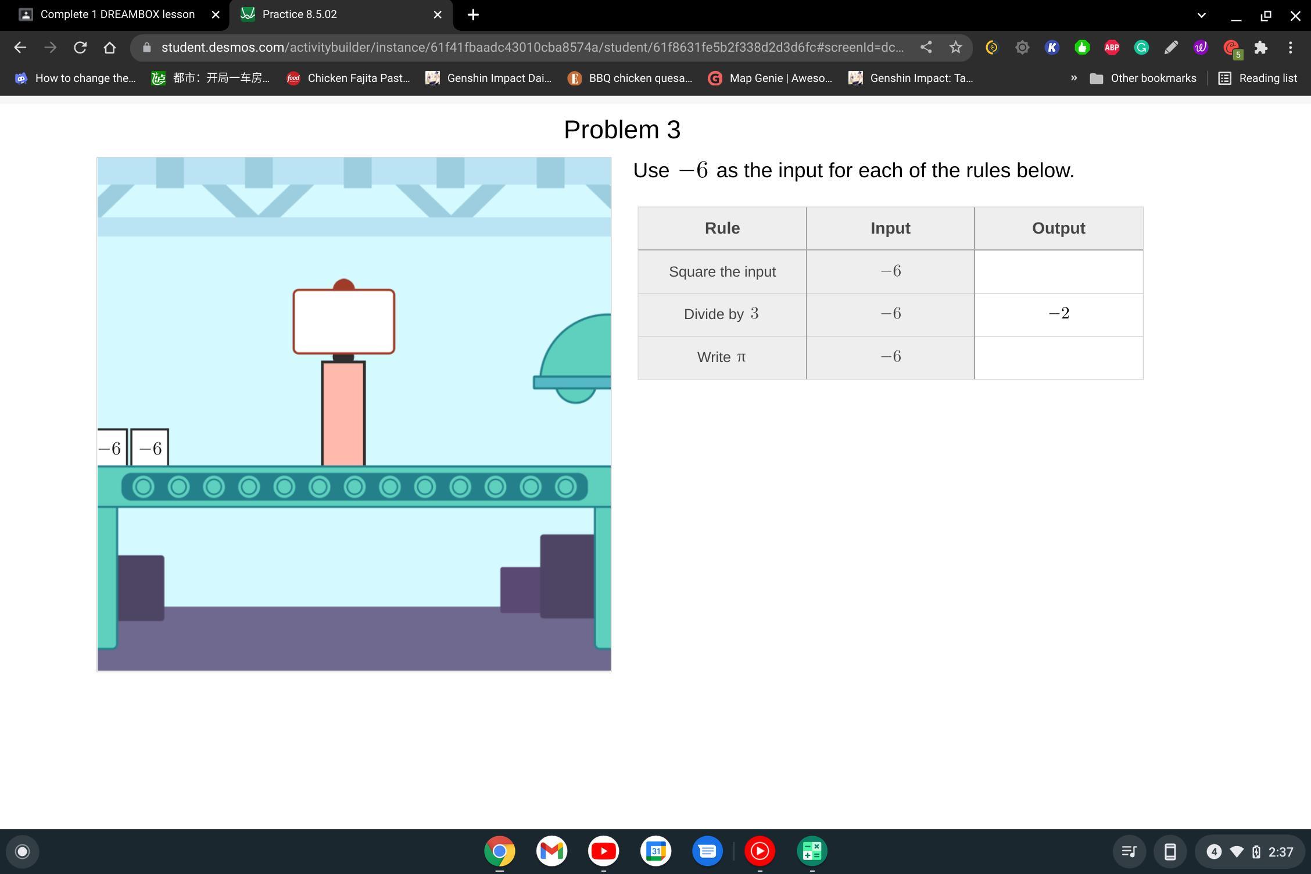1311x874 pixels.
Task: Reload the page with the refresh icon
Action: click(80, 48)
